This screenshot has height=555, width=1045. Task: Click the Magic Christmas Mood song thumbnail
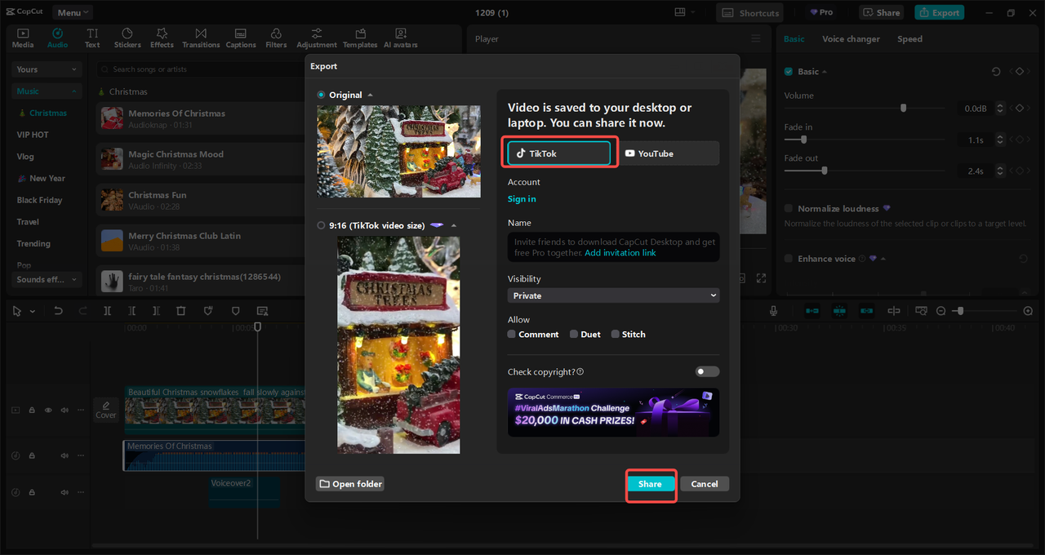(x=112, y=158)
